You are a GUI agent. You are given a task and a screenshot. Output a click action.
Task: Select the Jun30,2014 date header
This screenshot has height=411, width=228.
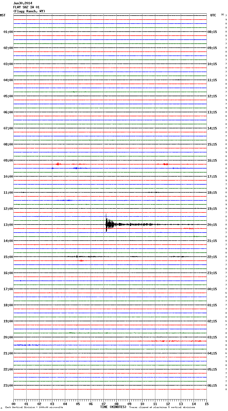click(23, 3)
